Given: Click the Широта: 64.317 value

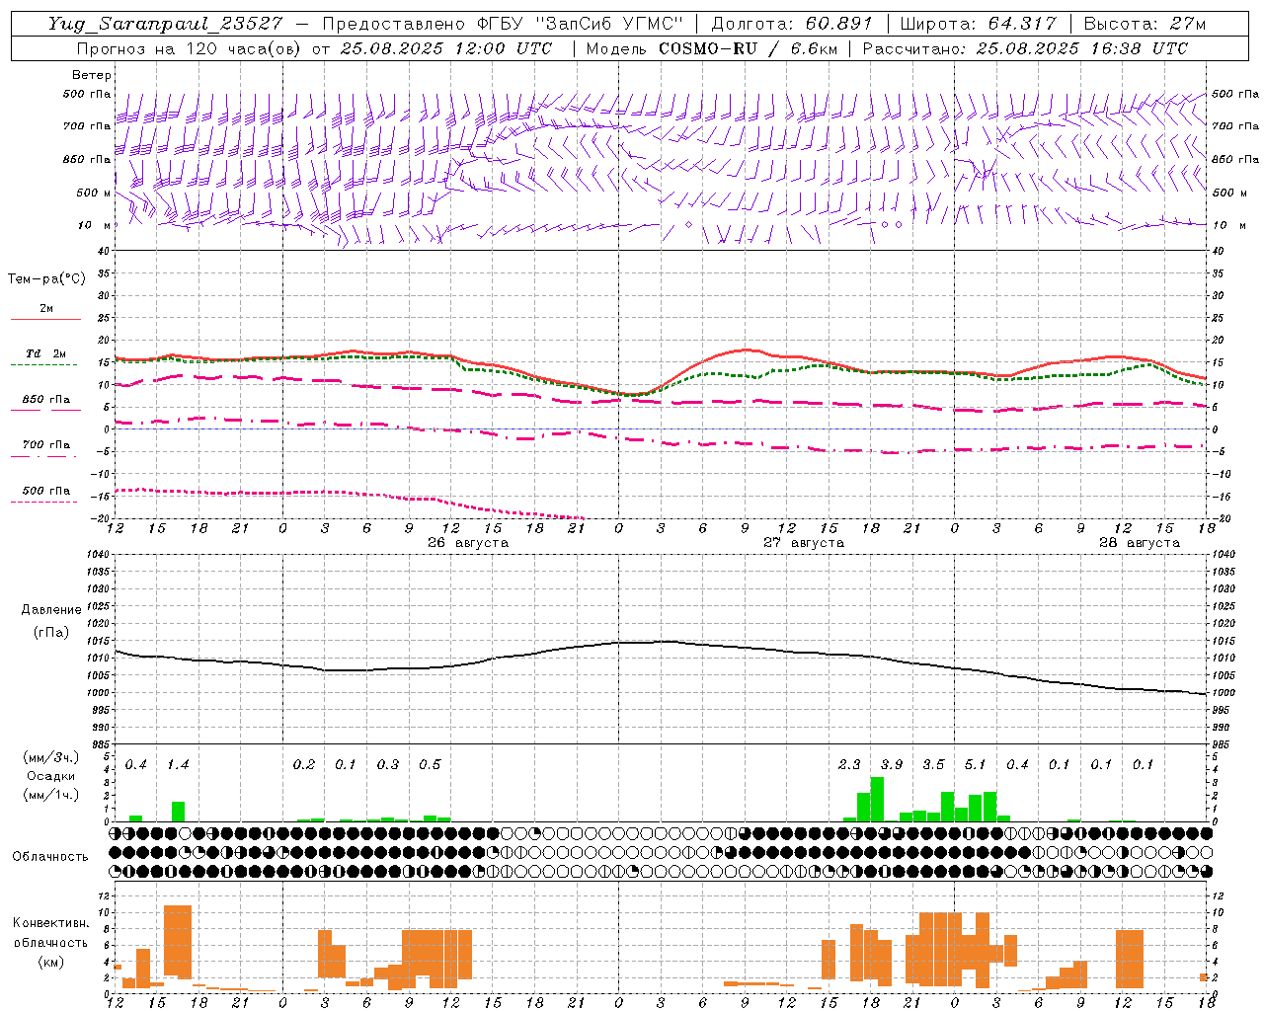Looking at the screenshot, I should [x=978, y=24].
